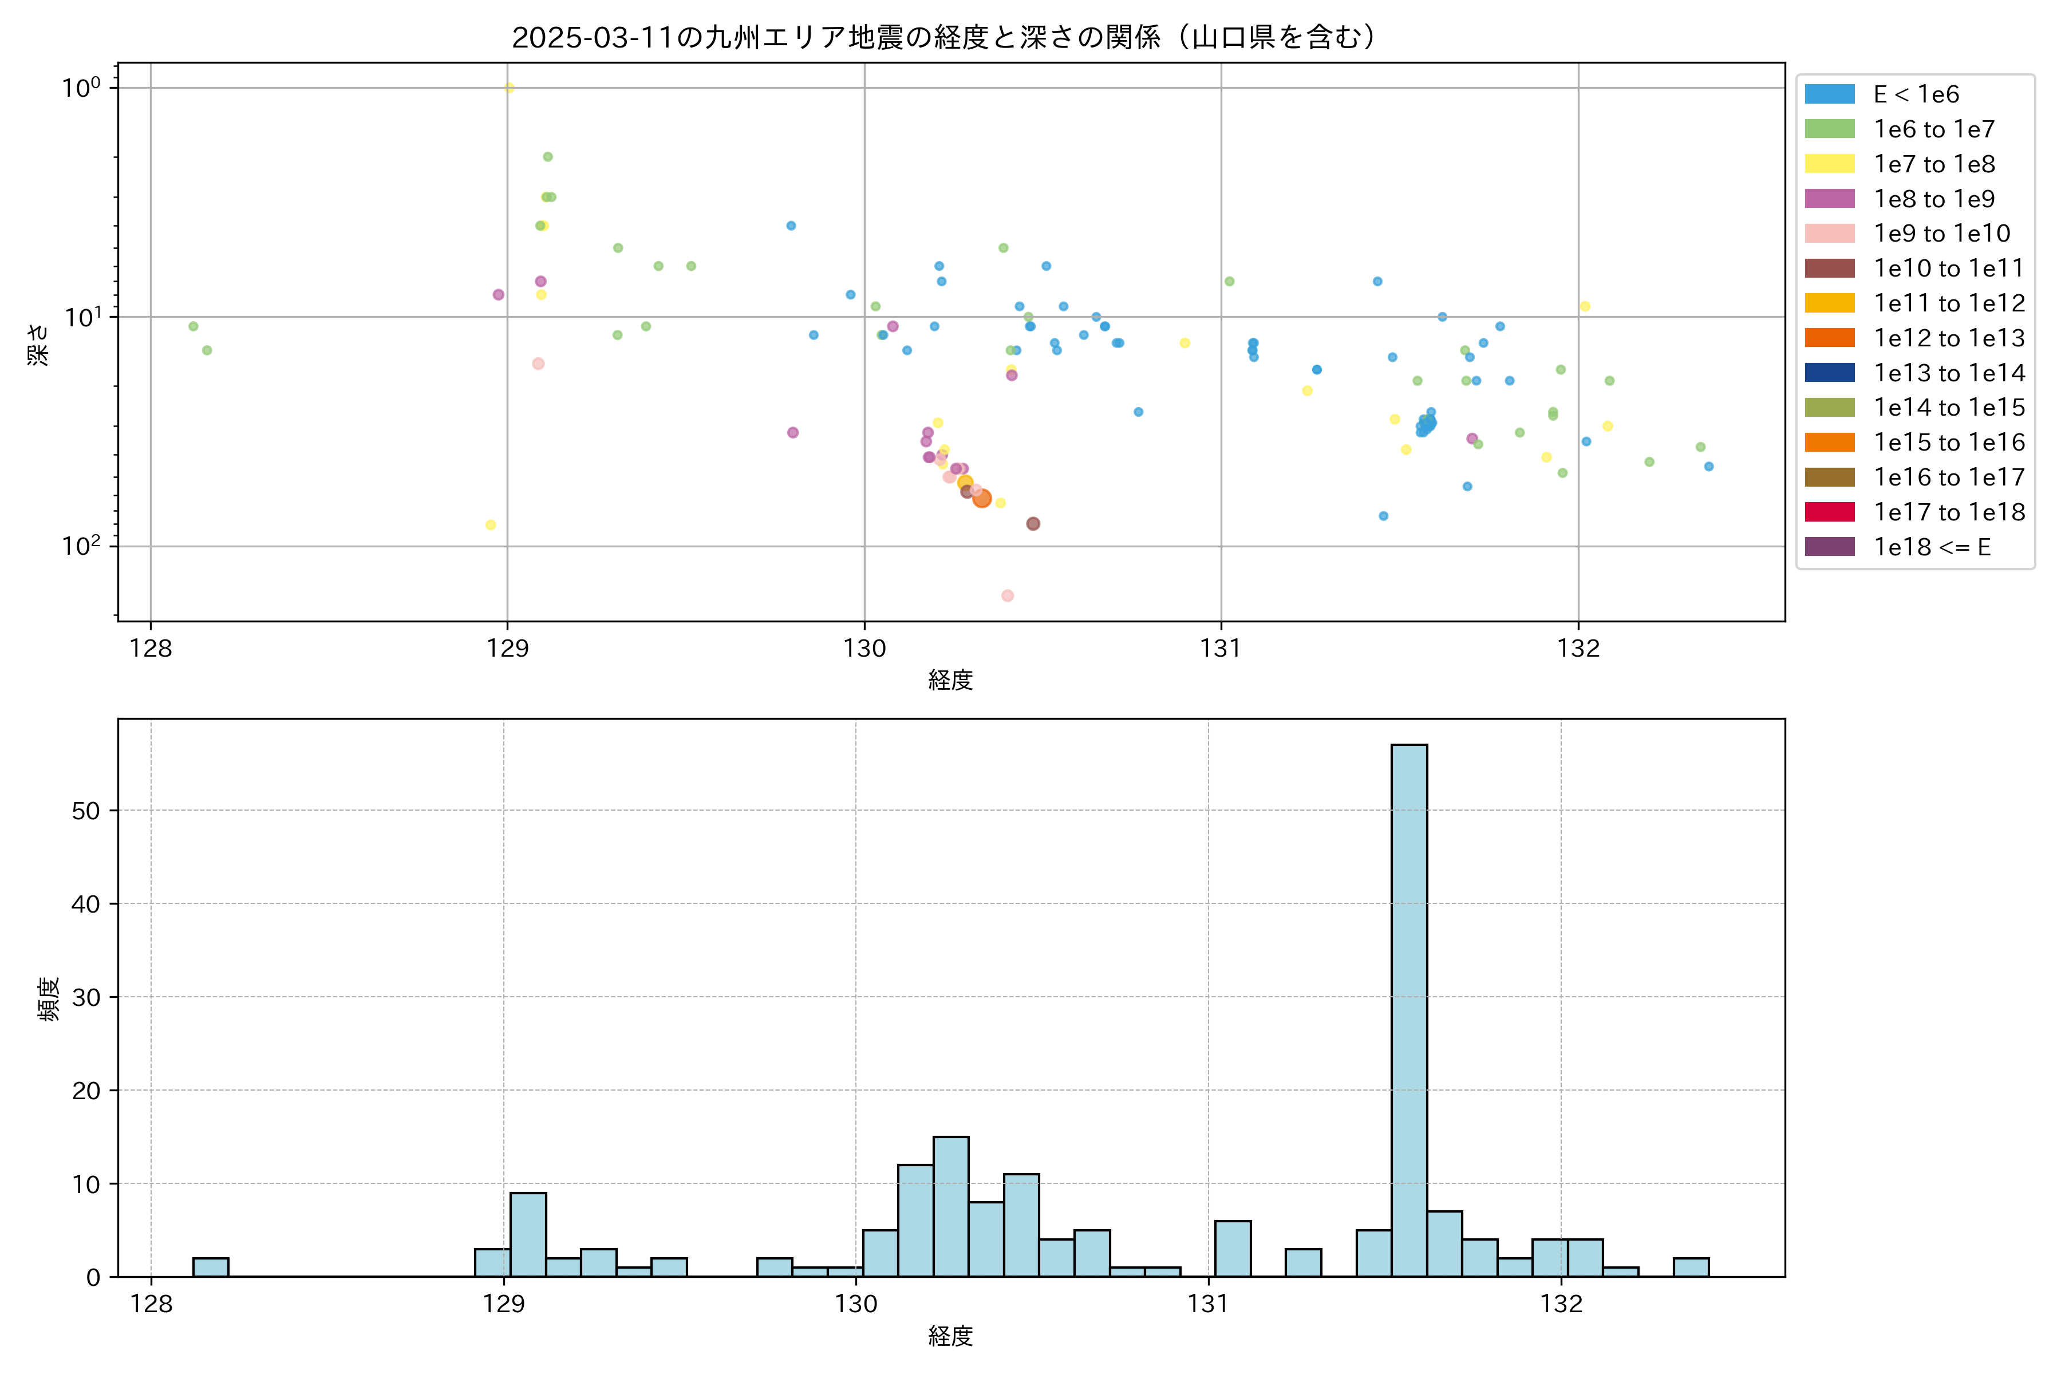2061x1374 pixels.
Task: Click the tallest histogram bar near 131.6
Action: [x=1409, y=1008]
